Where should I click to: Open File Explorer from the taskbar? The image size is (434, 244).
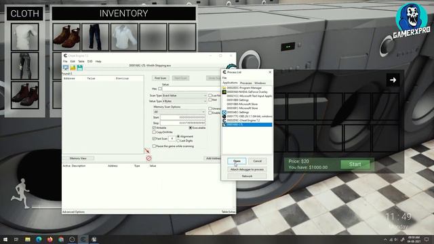coord(28,239)
